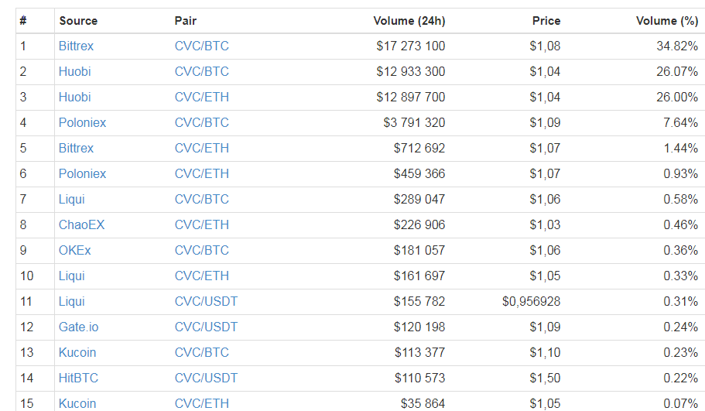
Task: Open CVC/ETH pair for Poloniex row 6
Action: [202, 174]
